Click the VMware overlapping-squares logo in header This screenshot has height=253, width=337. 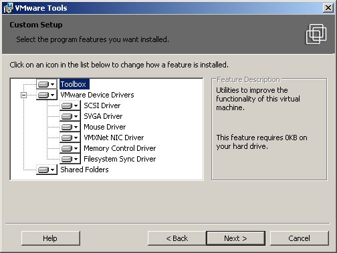[316, 34]
